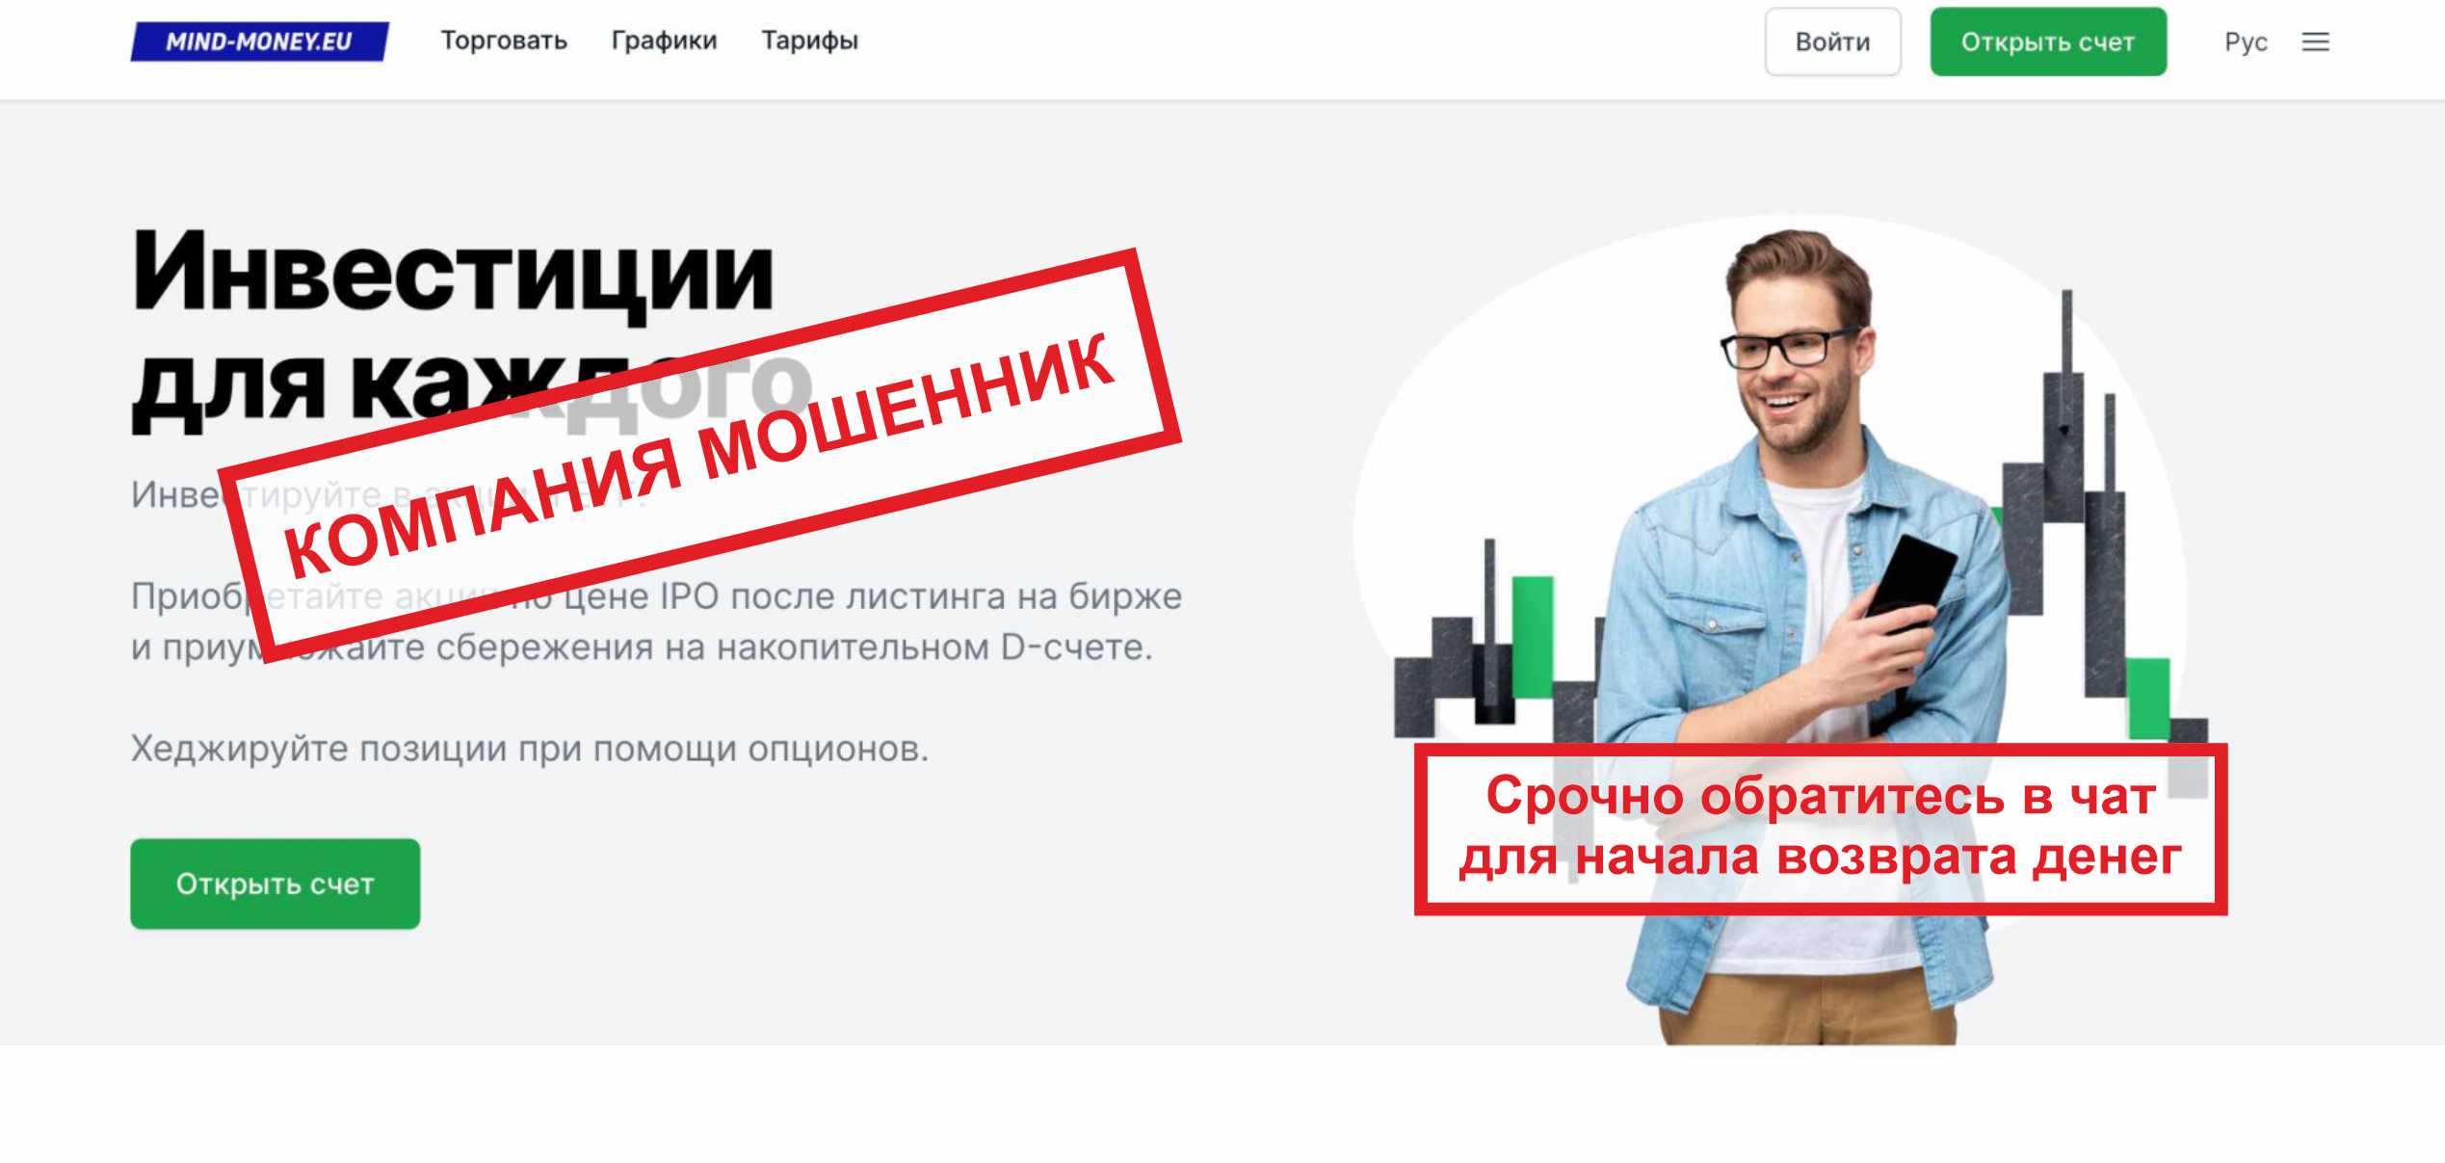Click the Войти login button
Image resolution: width=2445 pixels, height=1163 pixels.
click(x=1832, y=41)
